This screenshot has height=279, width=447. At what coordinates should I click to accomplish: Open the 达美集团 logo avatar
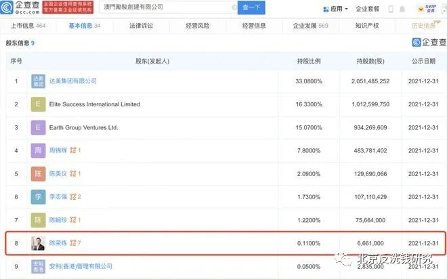(x=38, y=81)
